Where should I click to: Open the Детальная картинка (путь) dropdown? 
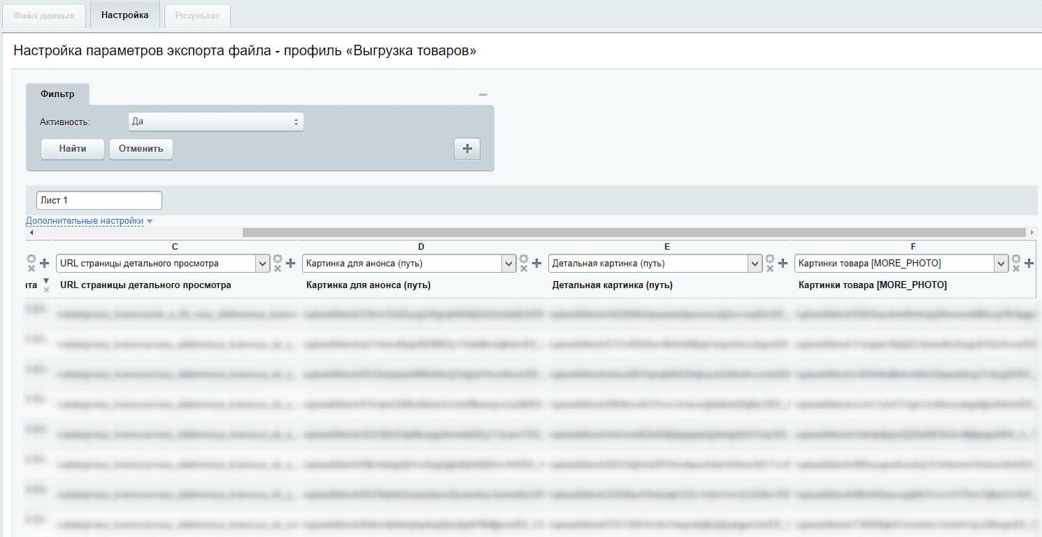[x=655, y=264]
